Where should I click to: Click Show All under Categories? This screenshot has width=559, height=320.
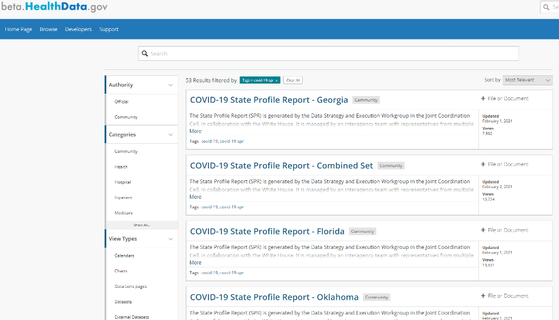coord(142,225)
